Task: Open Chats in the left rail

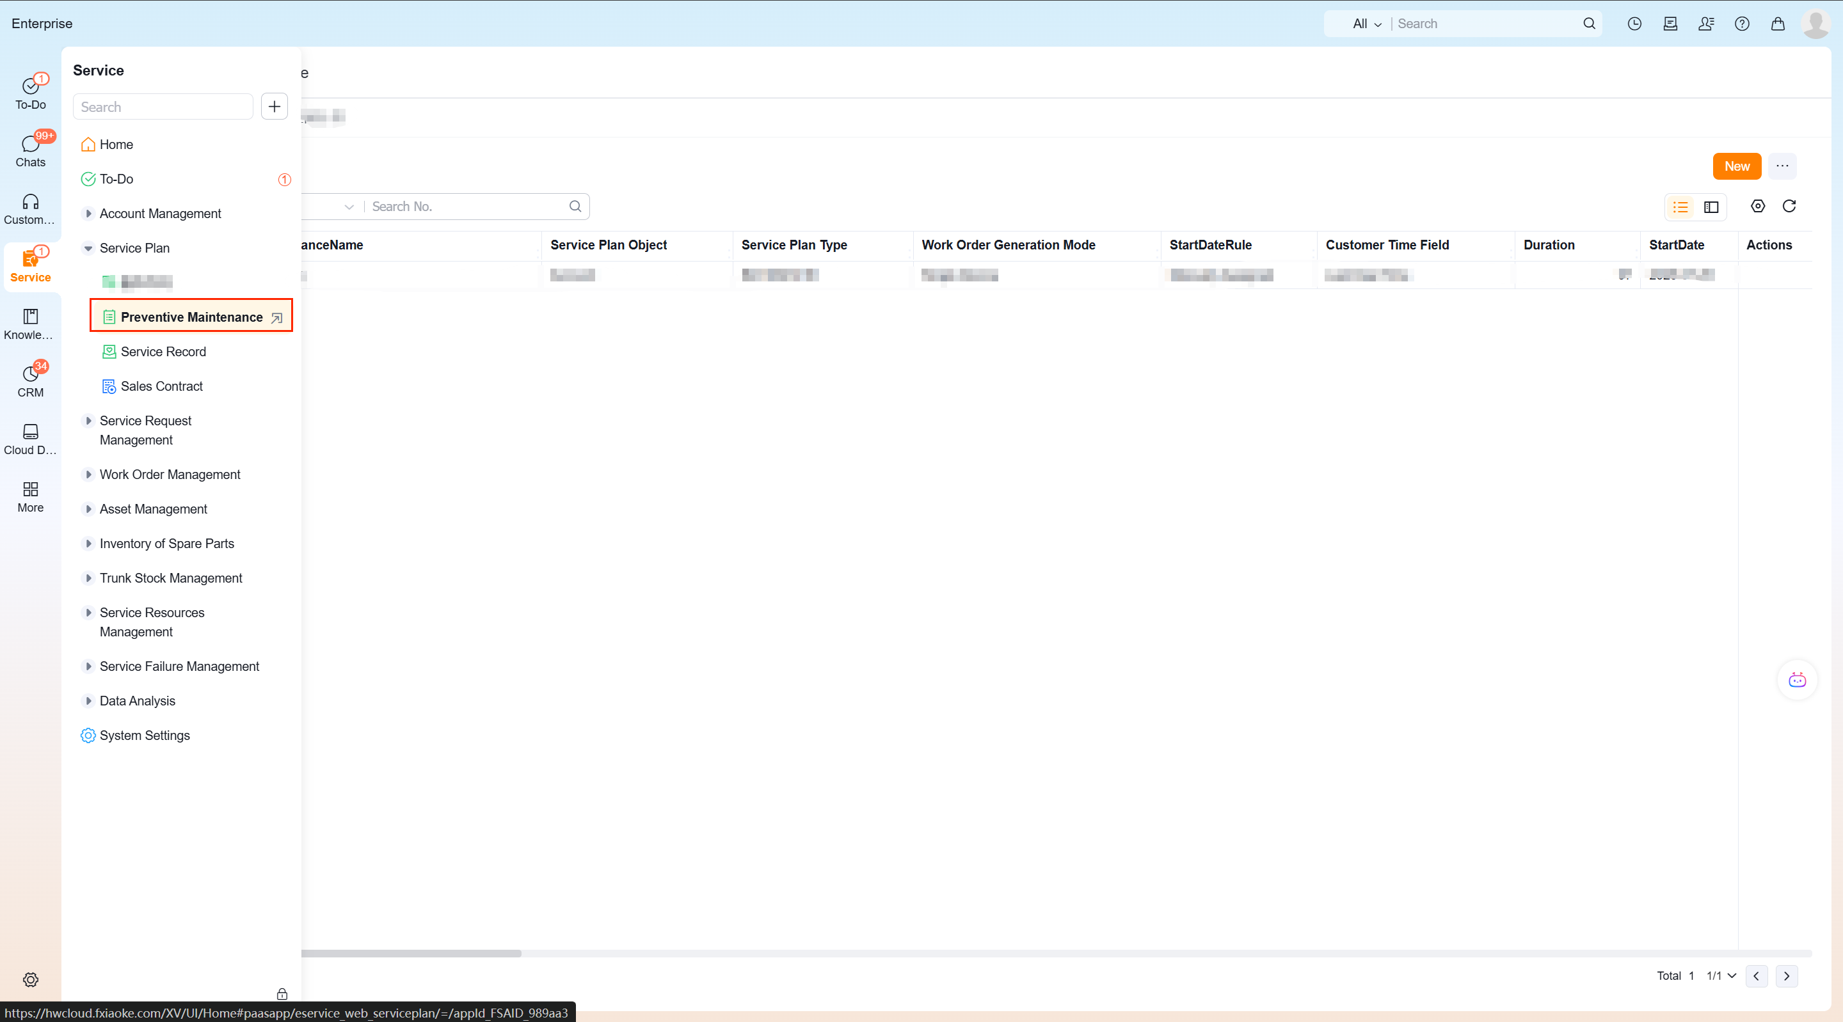Action: pyautogui.click(x=30, y=151)
